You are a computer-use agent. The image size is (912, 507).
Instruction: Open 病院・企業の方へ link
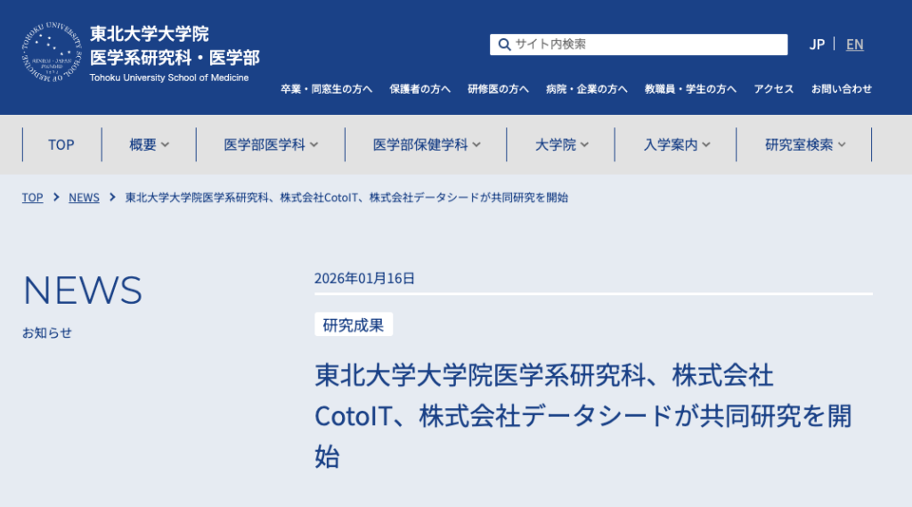click(x=586, y=89)
